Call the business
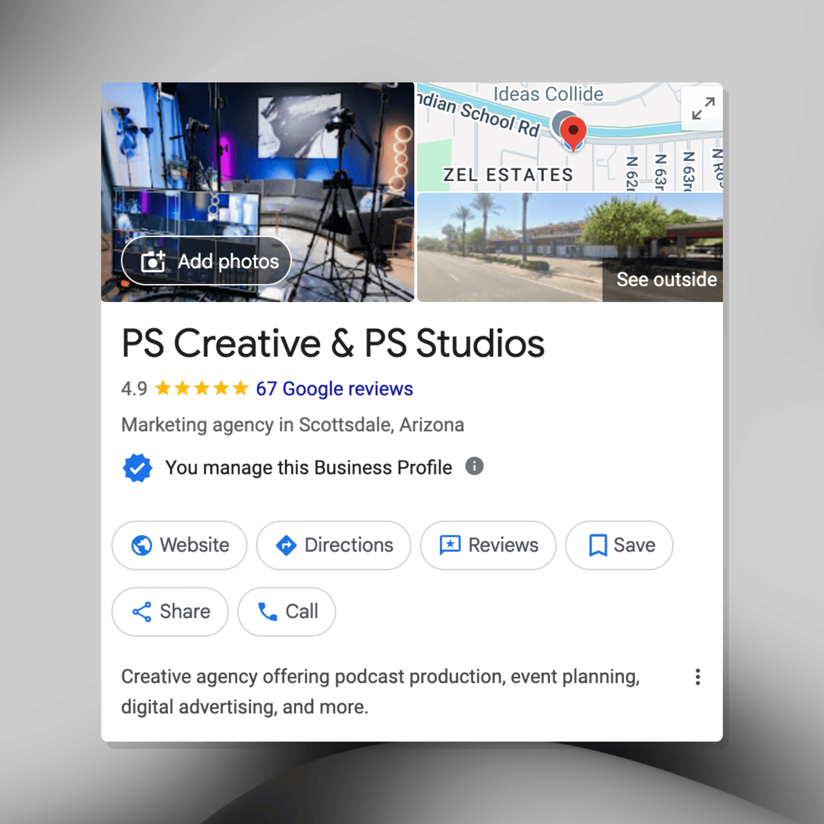The height and width of the screenshot is (824, 824). 287,611
